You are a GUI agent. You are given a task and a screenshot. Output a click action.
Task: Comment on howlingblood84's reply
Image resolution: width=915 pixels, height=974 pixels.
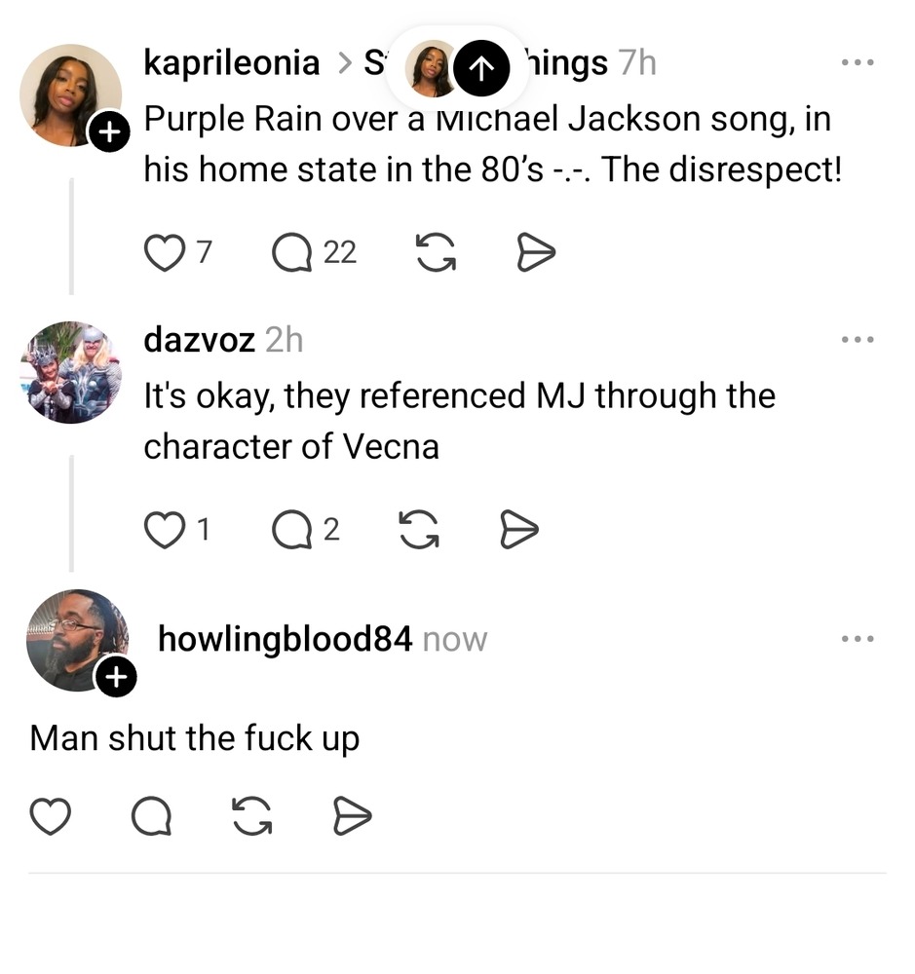(151, 816)
